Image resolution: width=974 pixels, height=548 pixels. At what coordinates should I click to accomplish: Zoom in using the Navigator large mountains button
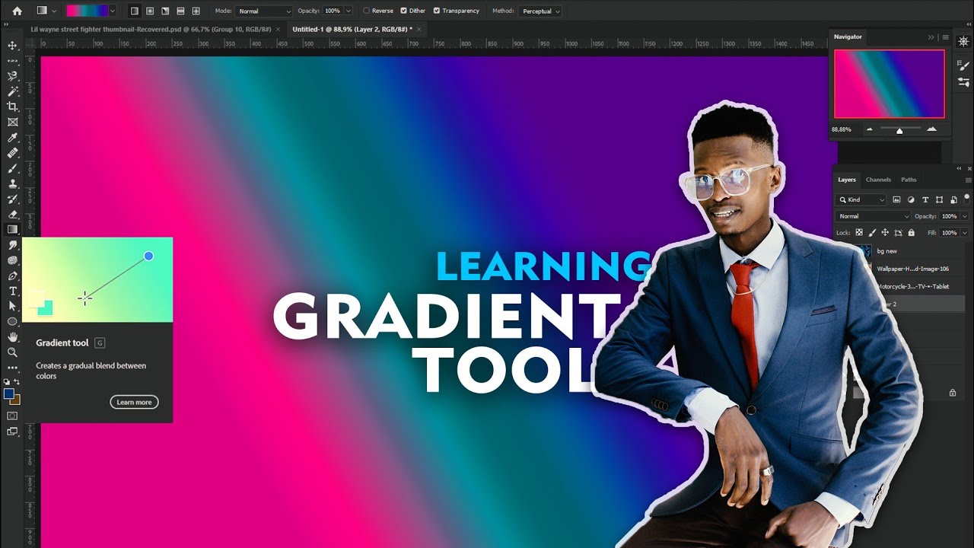coord(932,129)
